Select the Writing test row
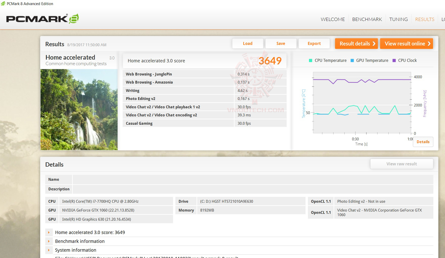This screenshot has height=258, width=445. (205, 90)
